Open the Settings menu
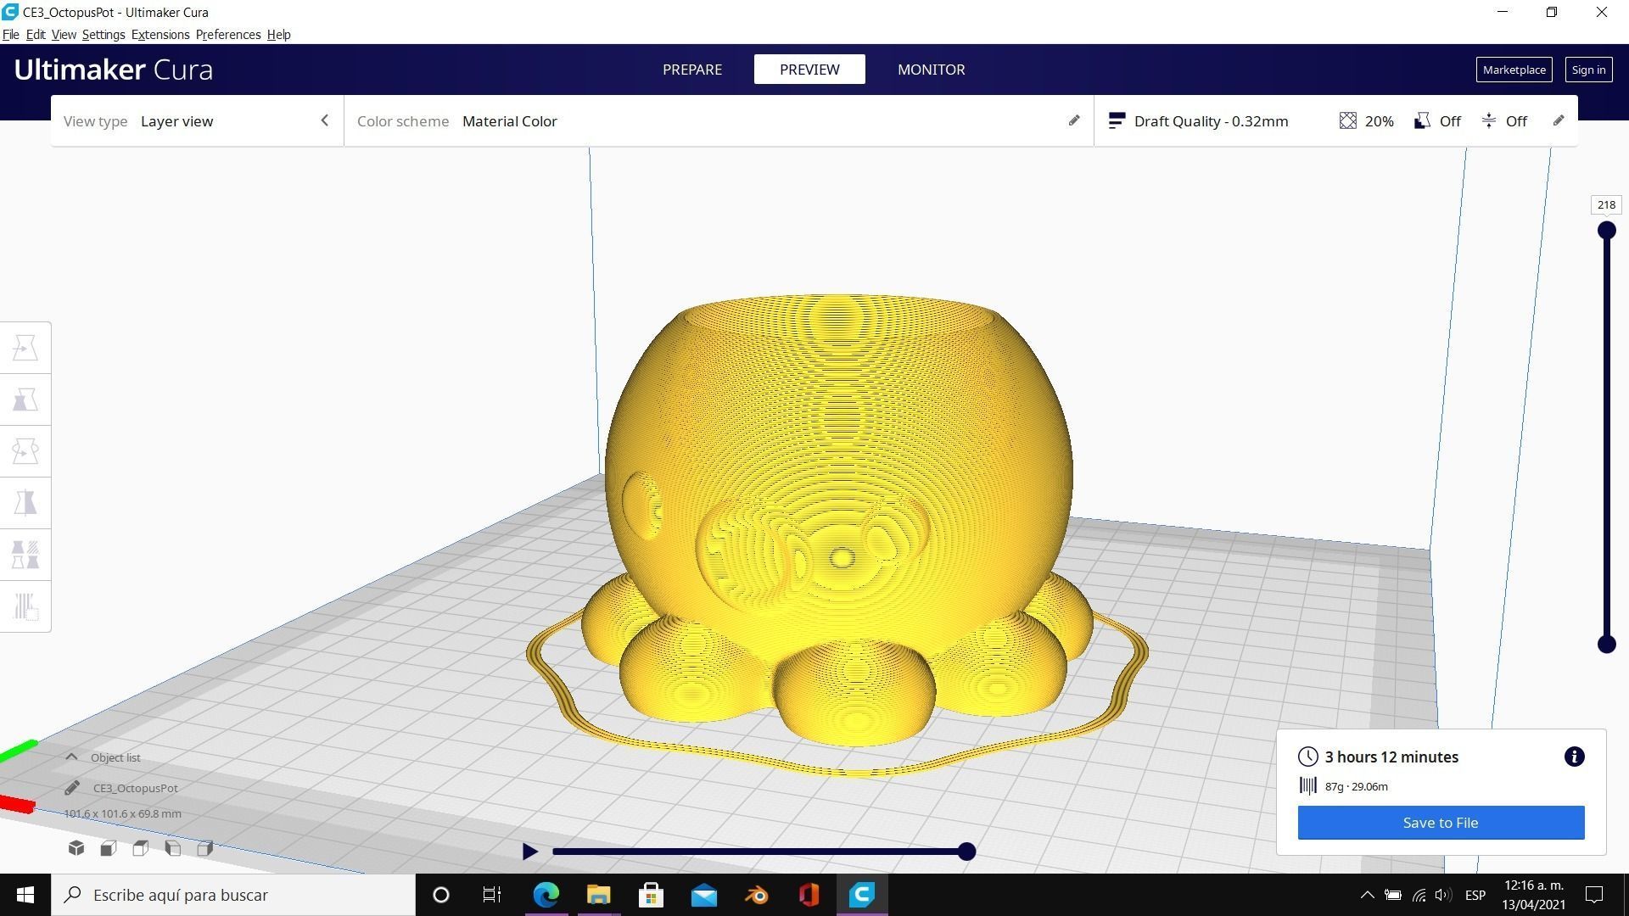Viewport: 1629px width, 916px height. (104, 35)
